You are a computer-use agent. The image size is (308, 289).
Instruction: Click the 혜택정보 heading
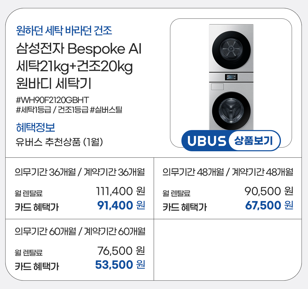[35, 128]
